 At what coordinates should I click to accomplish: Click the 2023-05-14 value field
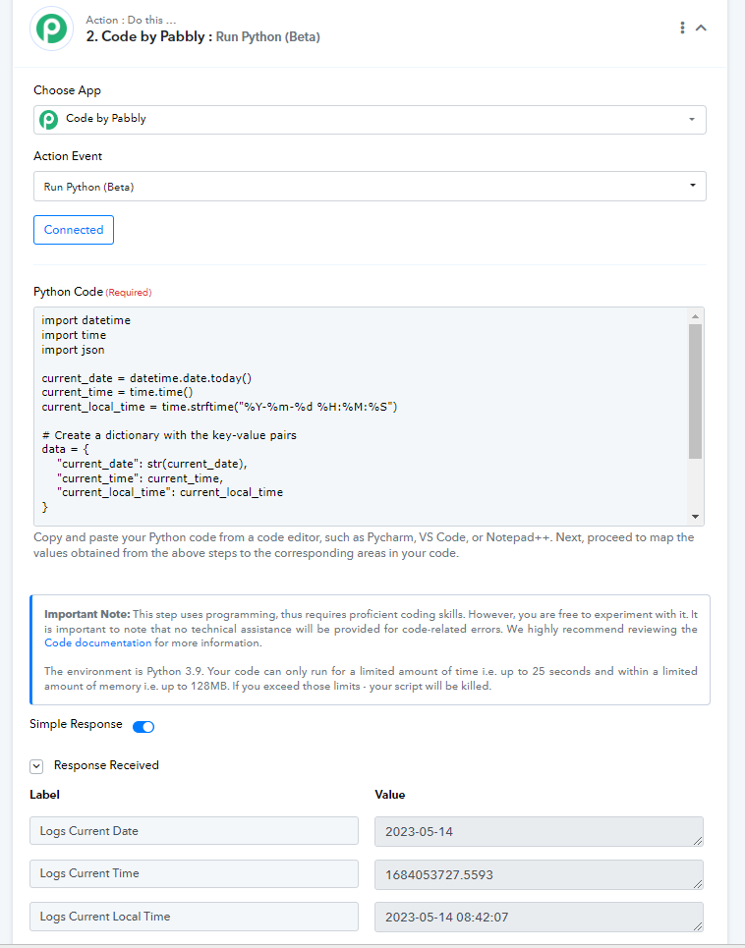click(539, 831)
